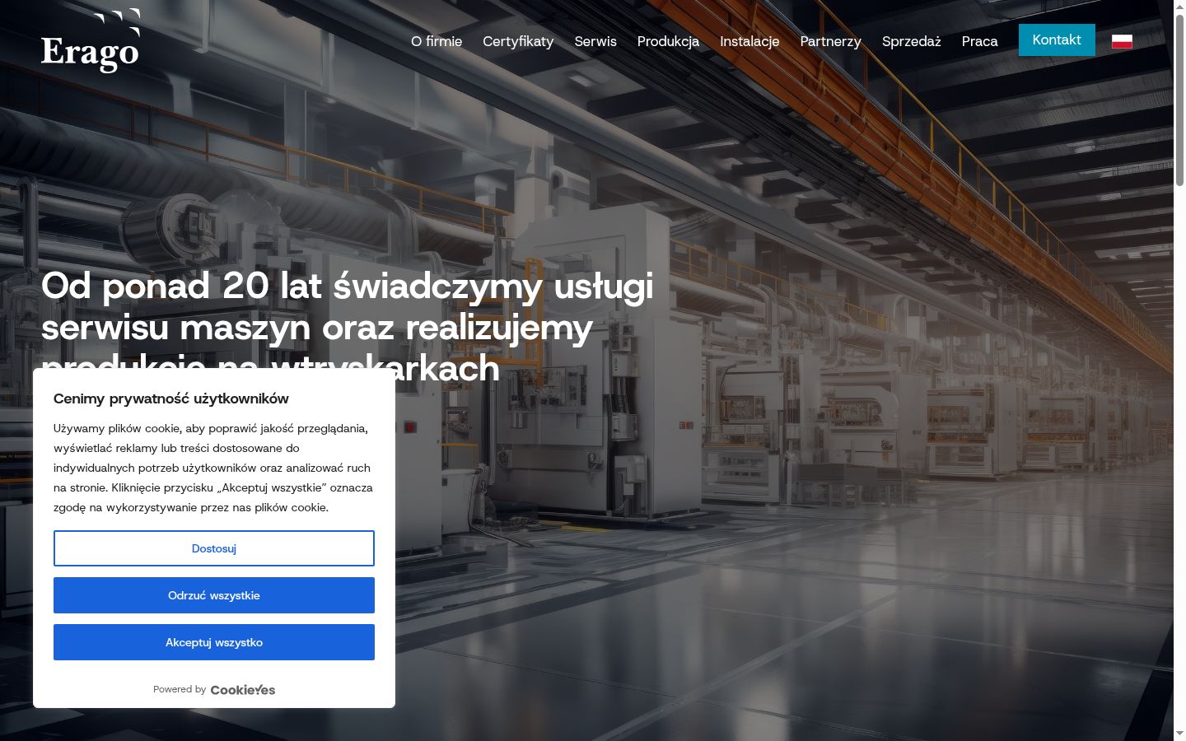
Task: Go to the Sprzedaż section
Action: pos(911,41)
